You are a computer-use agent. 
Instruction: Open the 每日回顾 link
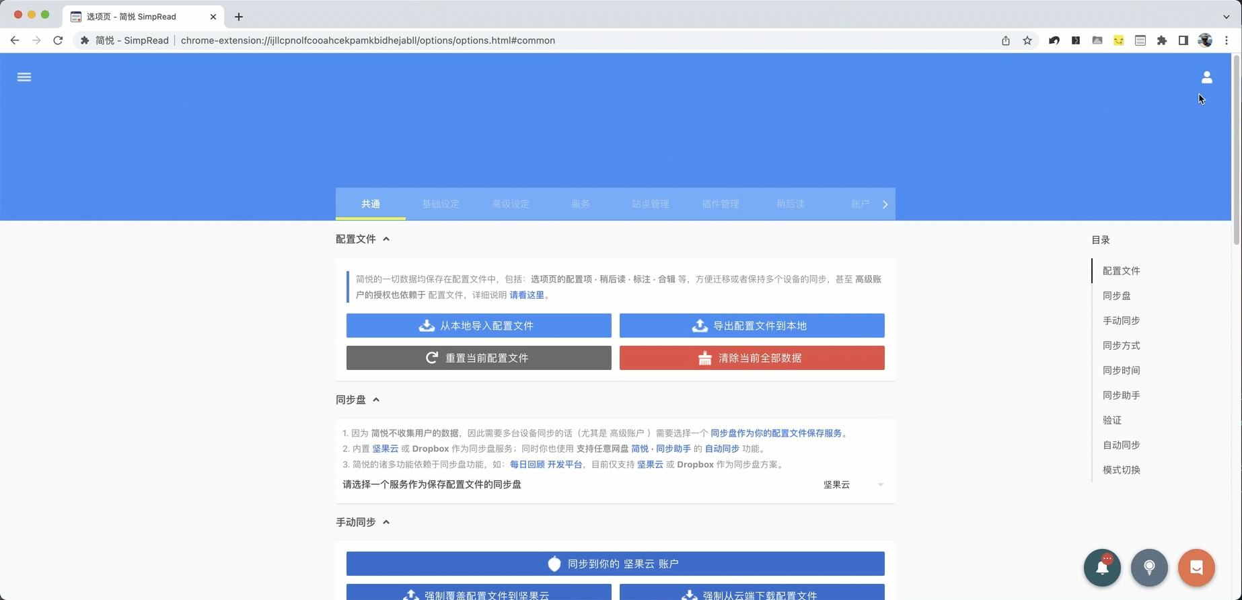coord(527,464)
